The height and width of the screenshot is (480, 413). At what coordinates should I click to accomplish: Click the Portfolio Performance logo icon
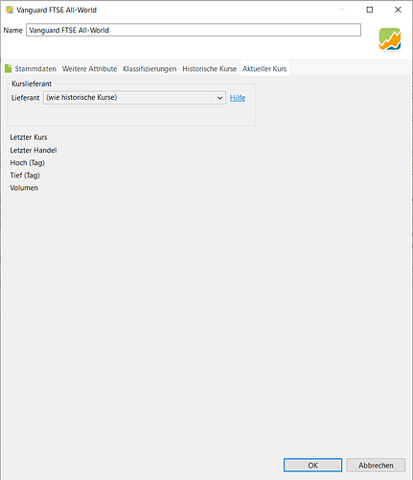pyautogui.click(x=390, y=39)
